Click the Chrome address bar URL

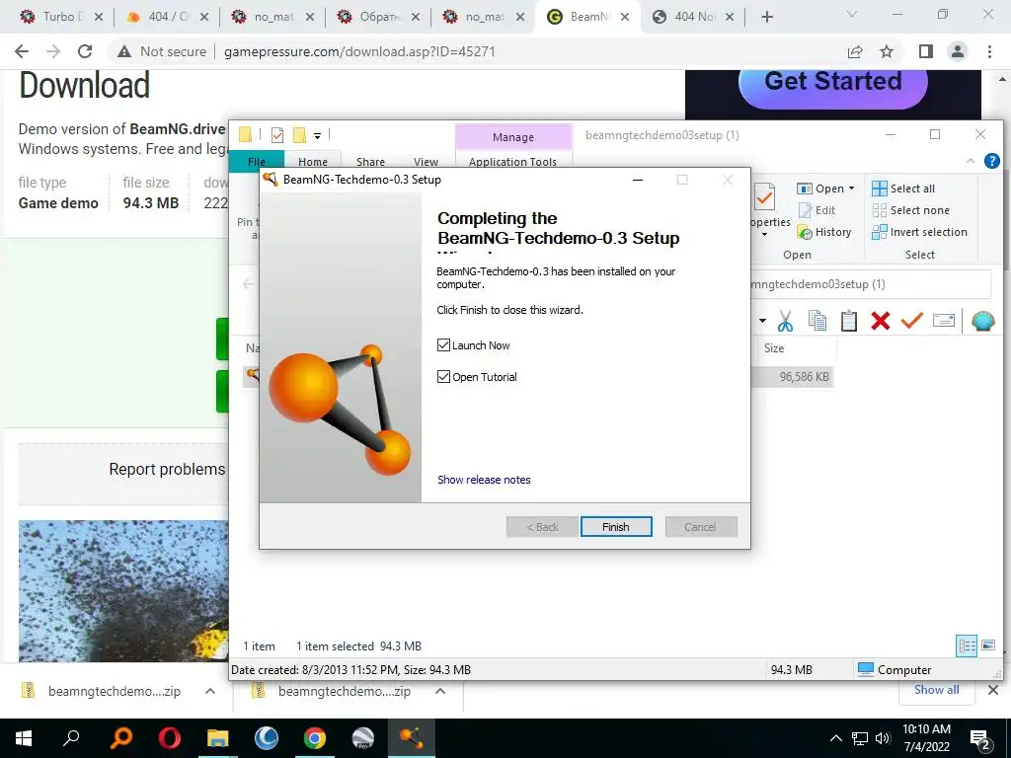pos(359,51)
